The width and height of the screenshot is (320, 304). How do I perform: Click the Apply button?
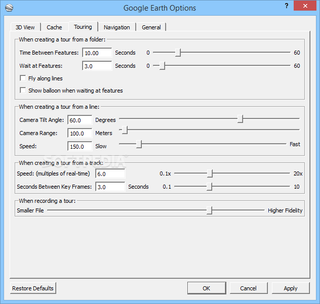291,288
